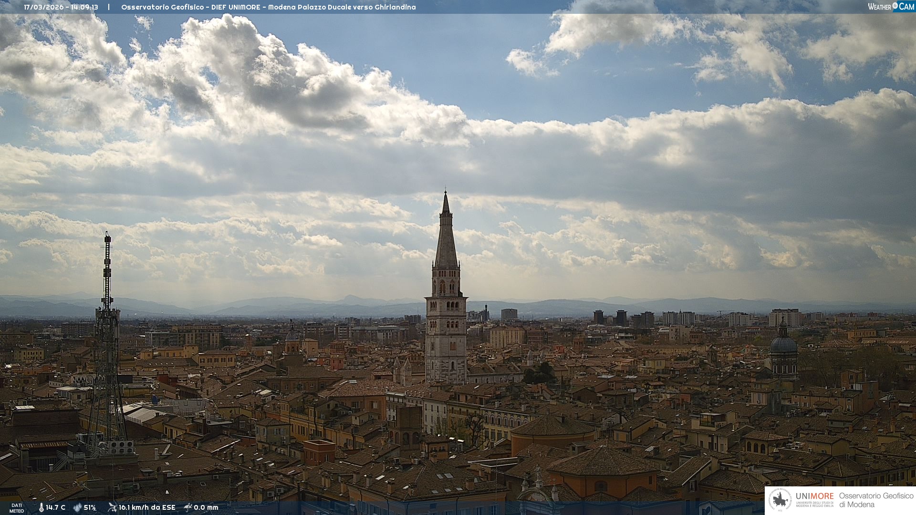Click the WeatherCam lens logo icon
This screenshot has height=515, width=916.
[x=895, y=6]
